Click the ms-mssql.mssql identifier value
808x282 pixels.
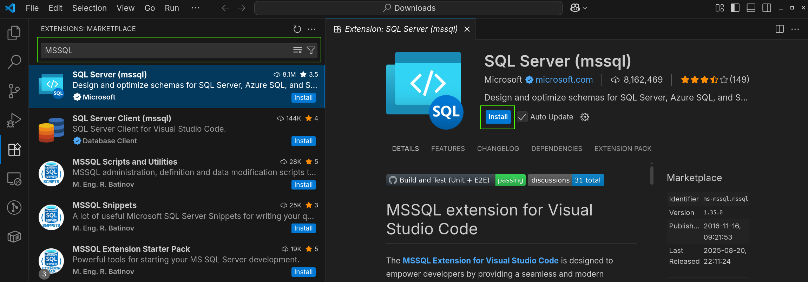pyautogui.click(x=725, y=199)
